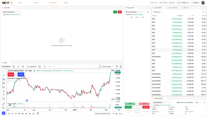Open the F&O Stocks dropdown
Screen dimensions: 207x116
click(157, 12)
